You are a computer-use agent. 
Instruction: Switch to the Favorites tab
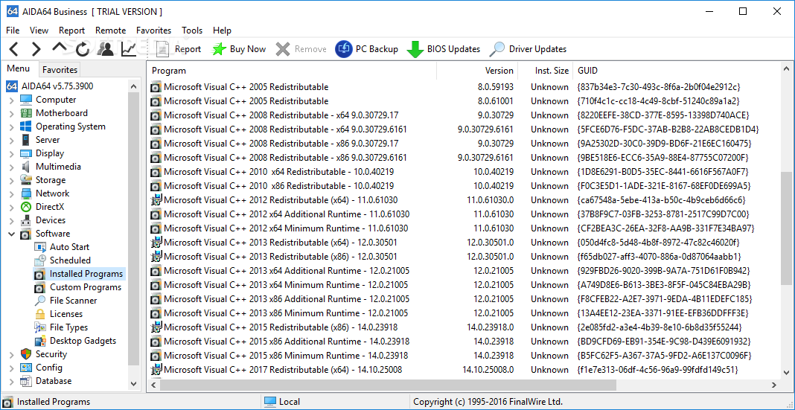(60, 70)
